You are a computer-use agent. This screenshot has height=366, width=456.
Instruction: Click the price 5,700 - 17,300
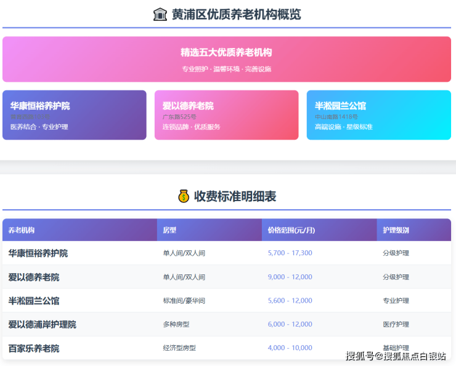pyautogui.click(x=290, y=253)
